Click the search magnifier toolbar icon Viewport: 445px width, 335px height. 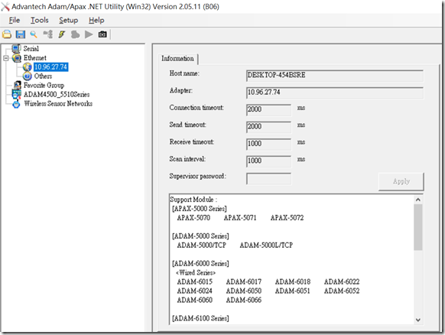(x=34, y=34)
